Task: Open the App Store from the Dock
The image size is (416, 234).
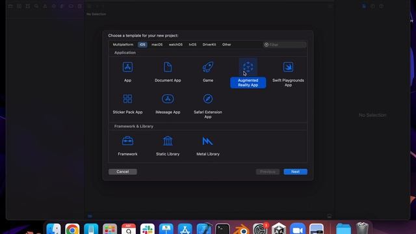Action: click(185, 229)
